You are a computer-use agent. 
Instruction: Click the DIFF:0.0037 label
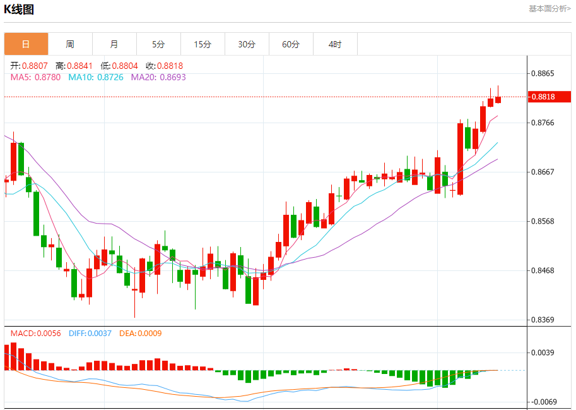[90, 334]
